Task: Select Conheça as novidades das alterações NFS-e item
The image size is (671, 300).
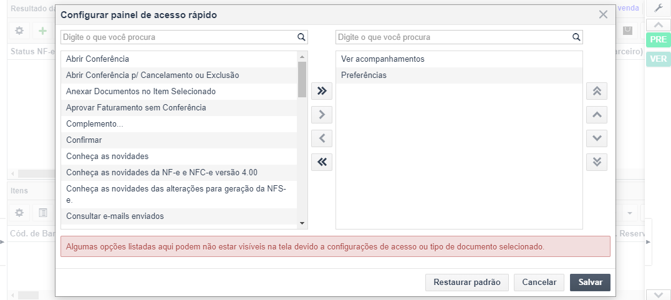Action: pos(179,195)
